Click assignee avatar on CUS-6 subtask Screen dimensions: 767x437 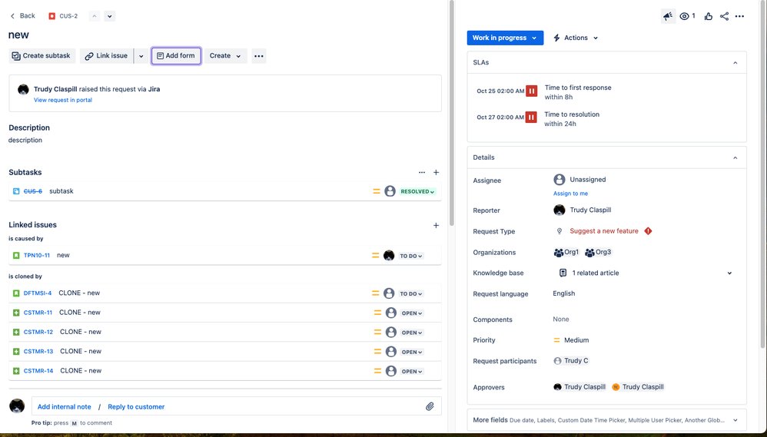tap(390, 191)
